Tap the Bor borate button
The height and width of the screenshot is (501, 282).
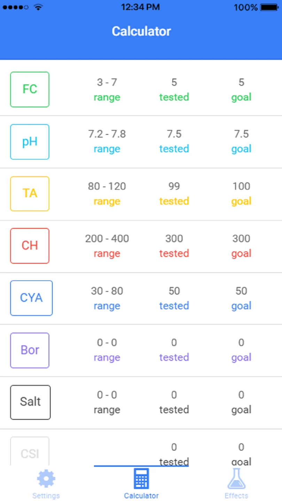(30, 350)
